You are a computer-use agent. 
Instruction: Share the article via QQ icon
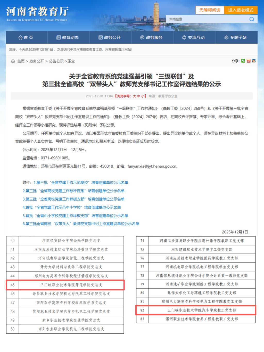pyautogui.click(x=254, y=61)
